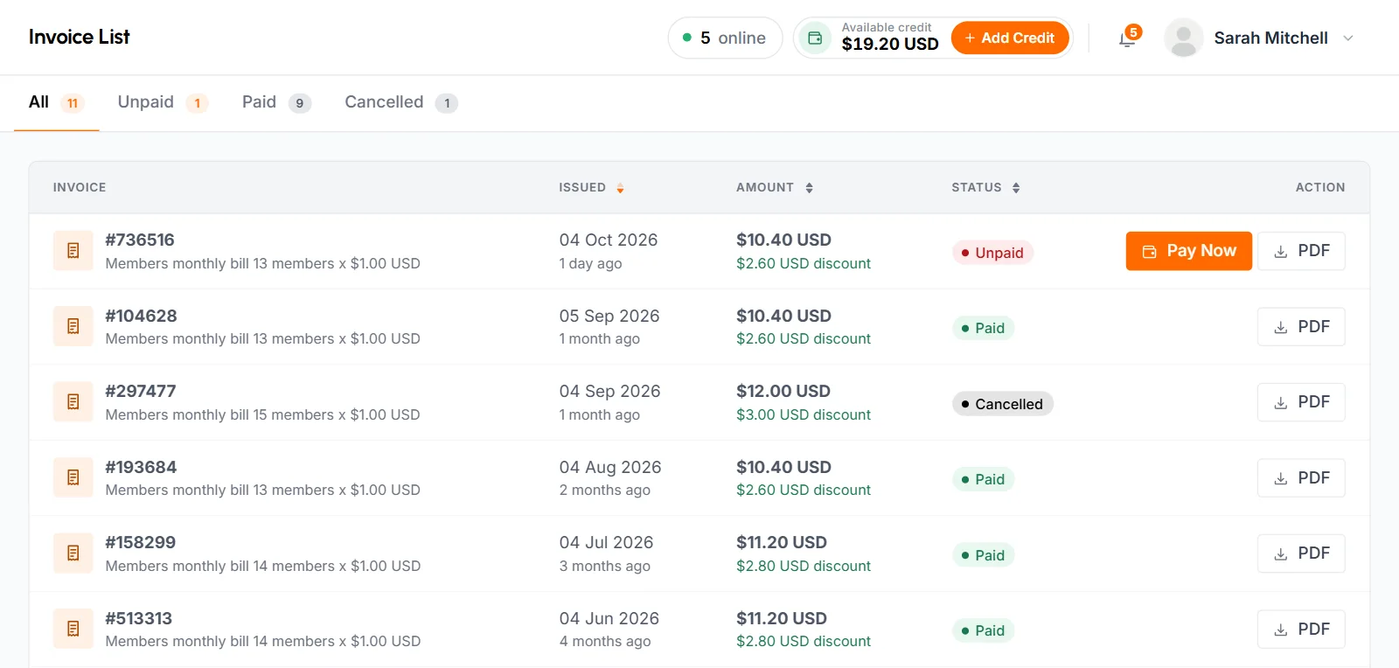
Task: Click invoice number #193684
Action: 141,467
